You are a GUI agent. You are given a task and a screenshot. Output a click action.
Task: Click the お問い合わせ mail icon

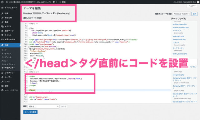click(2, 39)
